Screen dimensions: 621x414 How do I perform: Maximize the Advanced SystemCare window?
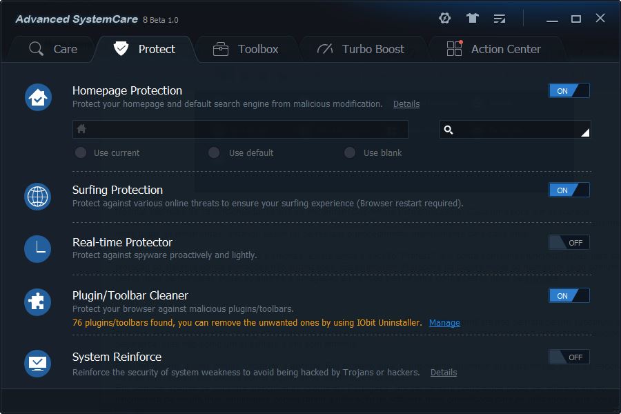coord(576,19)
